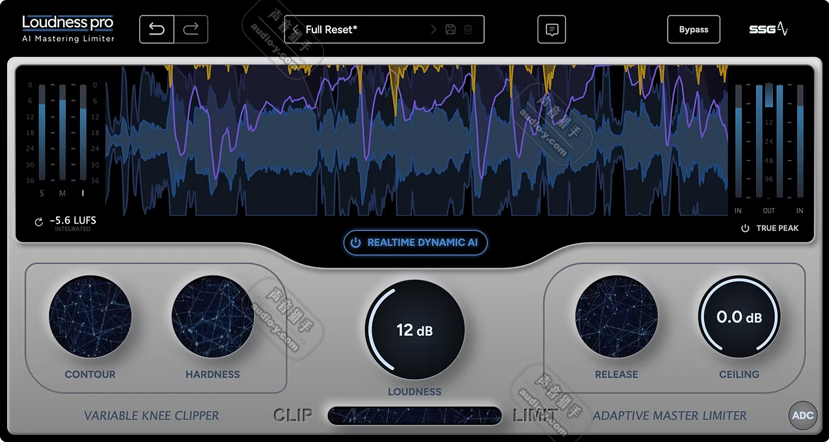Click the LOUDNESS label text
The width and height of the screenshot is (829, 442).
tap(414, 392)
